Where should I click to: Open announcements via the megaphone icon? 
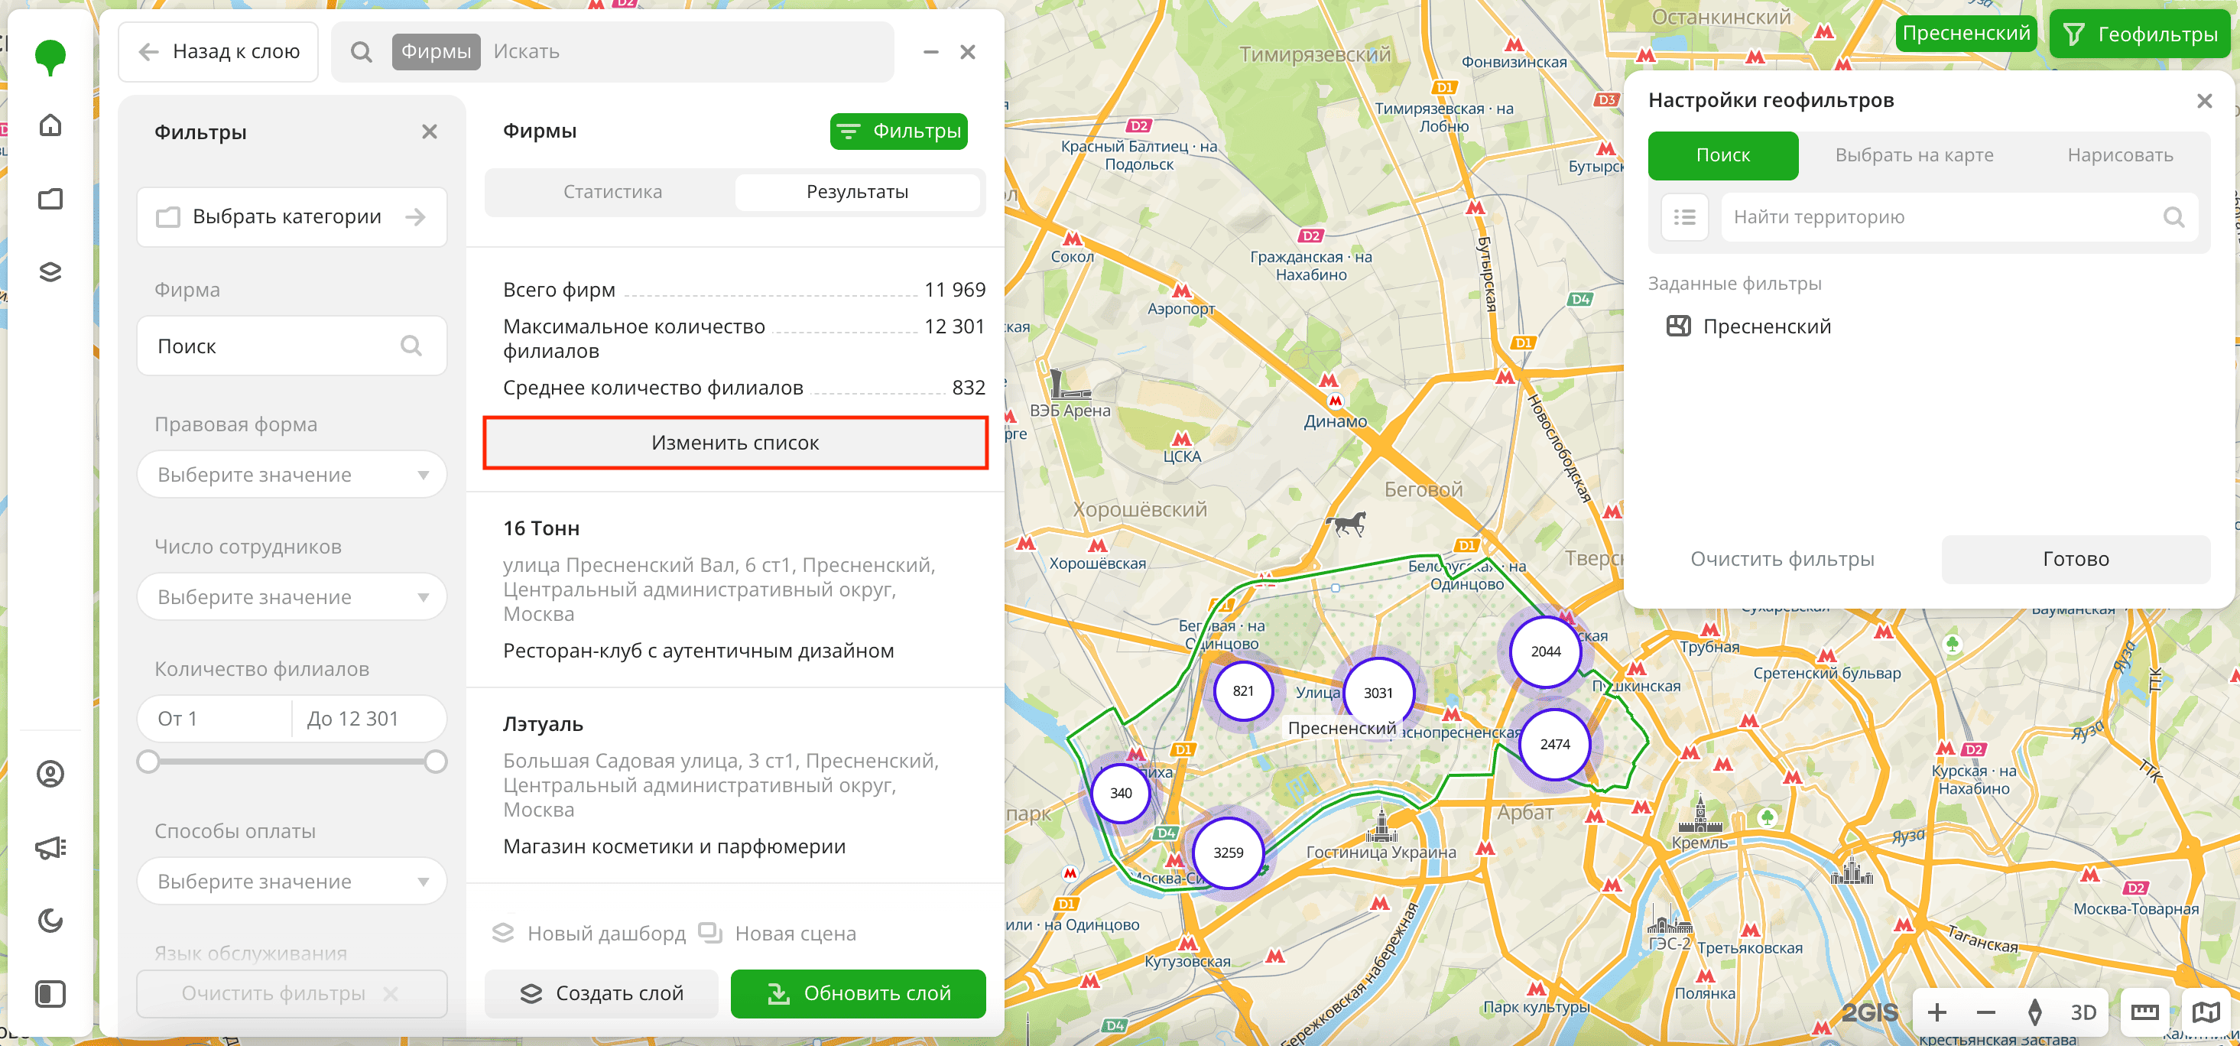click(50, 848)
